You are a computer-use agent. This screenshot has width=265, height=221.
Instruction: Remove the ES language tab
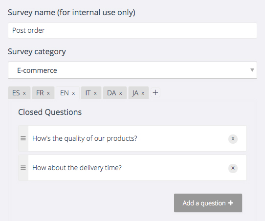pyautogui.click(x=24, y=93)
